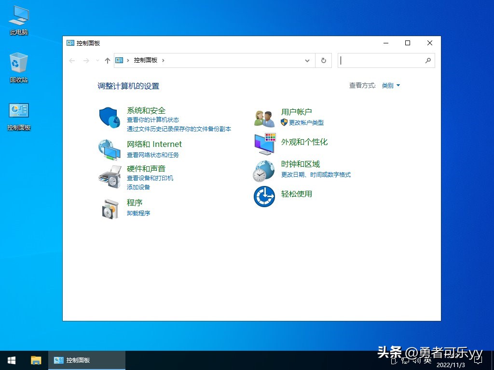Viewport: 494px width, 370px height.
Task: Click the 卸载程序 link
Action: click(138, 213)
